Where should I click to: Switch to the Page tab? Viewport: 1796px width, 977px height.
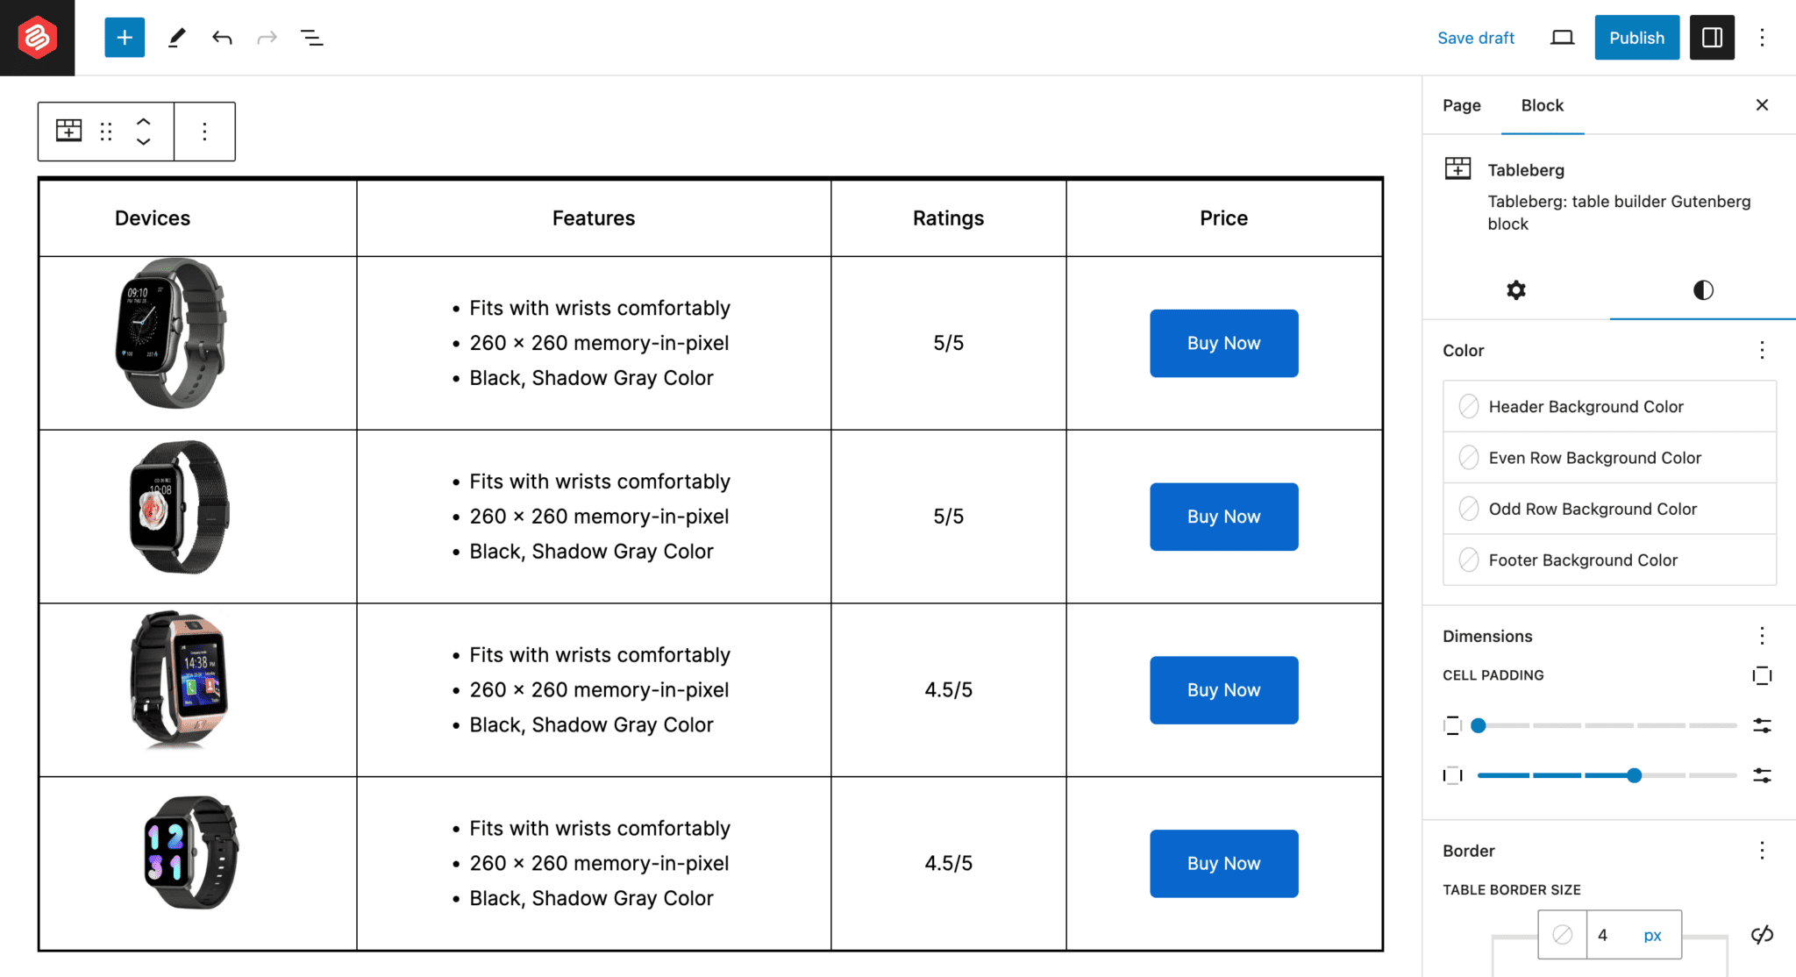1461,105
